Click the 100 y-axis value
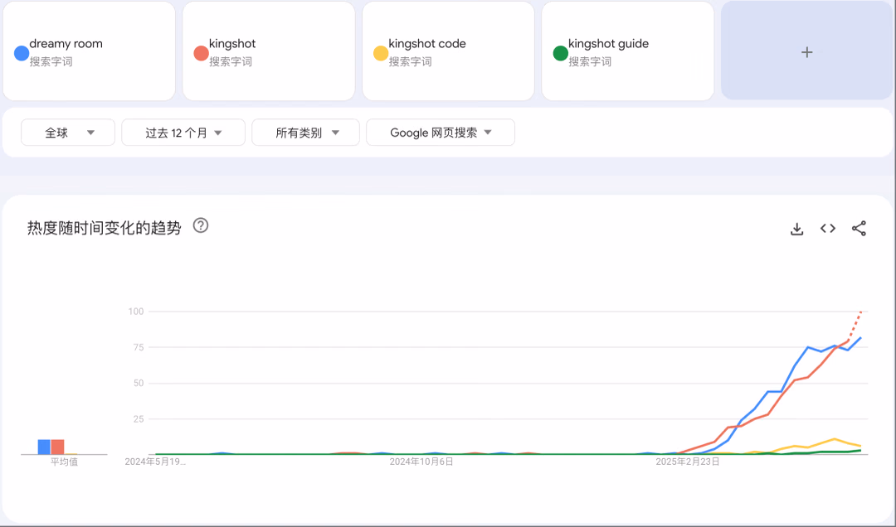Image resolution: width=896 pixels, height=527 pixels. 136,312
